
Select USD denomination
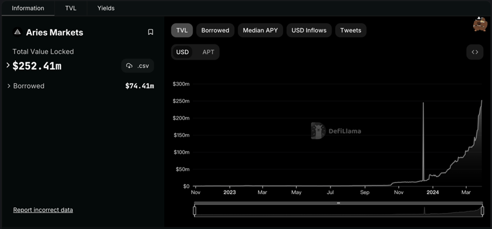[183, 52]
